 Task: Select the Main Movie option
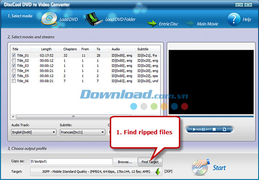[208, 24]
